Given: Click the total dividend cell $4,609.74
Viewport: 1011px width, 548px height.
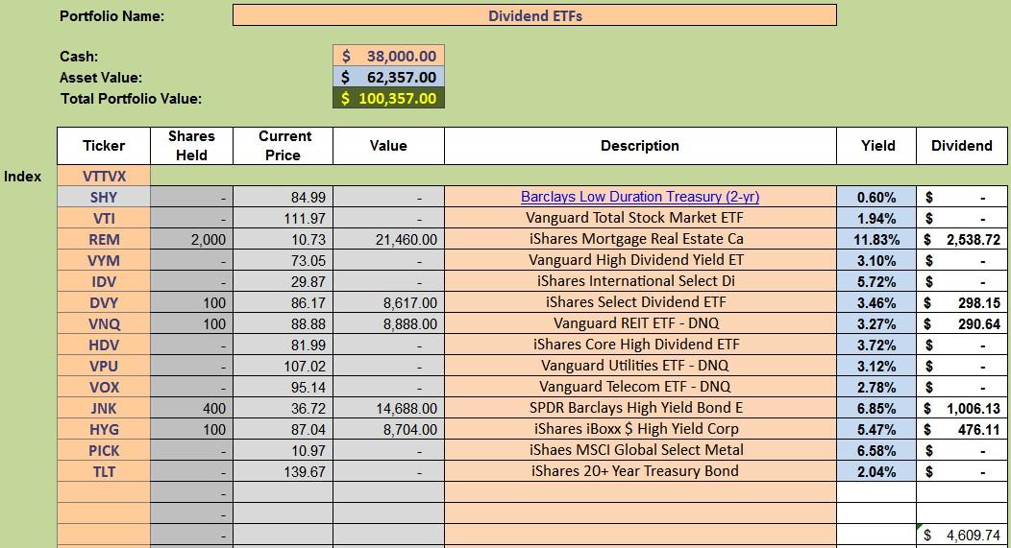Looking at the screenshot, I should pos(961,536).
